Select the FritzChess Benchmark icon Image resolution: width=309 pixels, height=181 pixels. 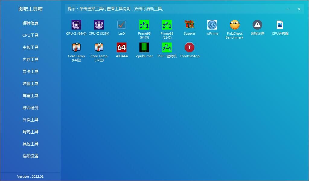[x=235, y=25]
